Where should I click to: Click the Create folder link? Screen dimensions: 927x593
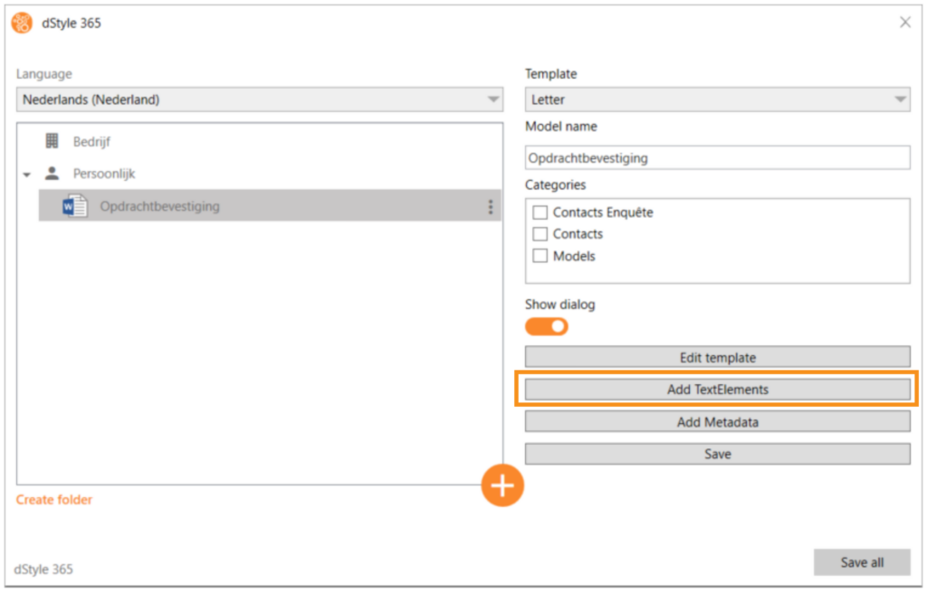click(53, 500)
